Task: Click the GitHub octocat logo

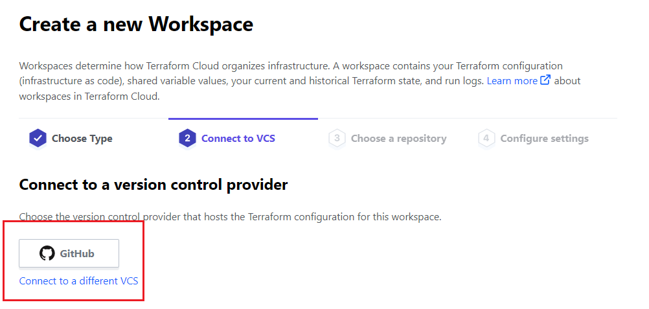Action: pyautogui.click(x=47, y=253)
